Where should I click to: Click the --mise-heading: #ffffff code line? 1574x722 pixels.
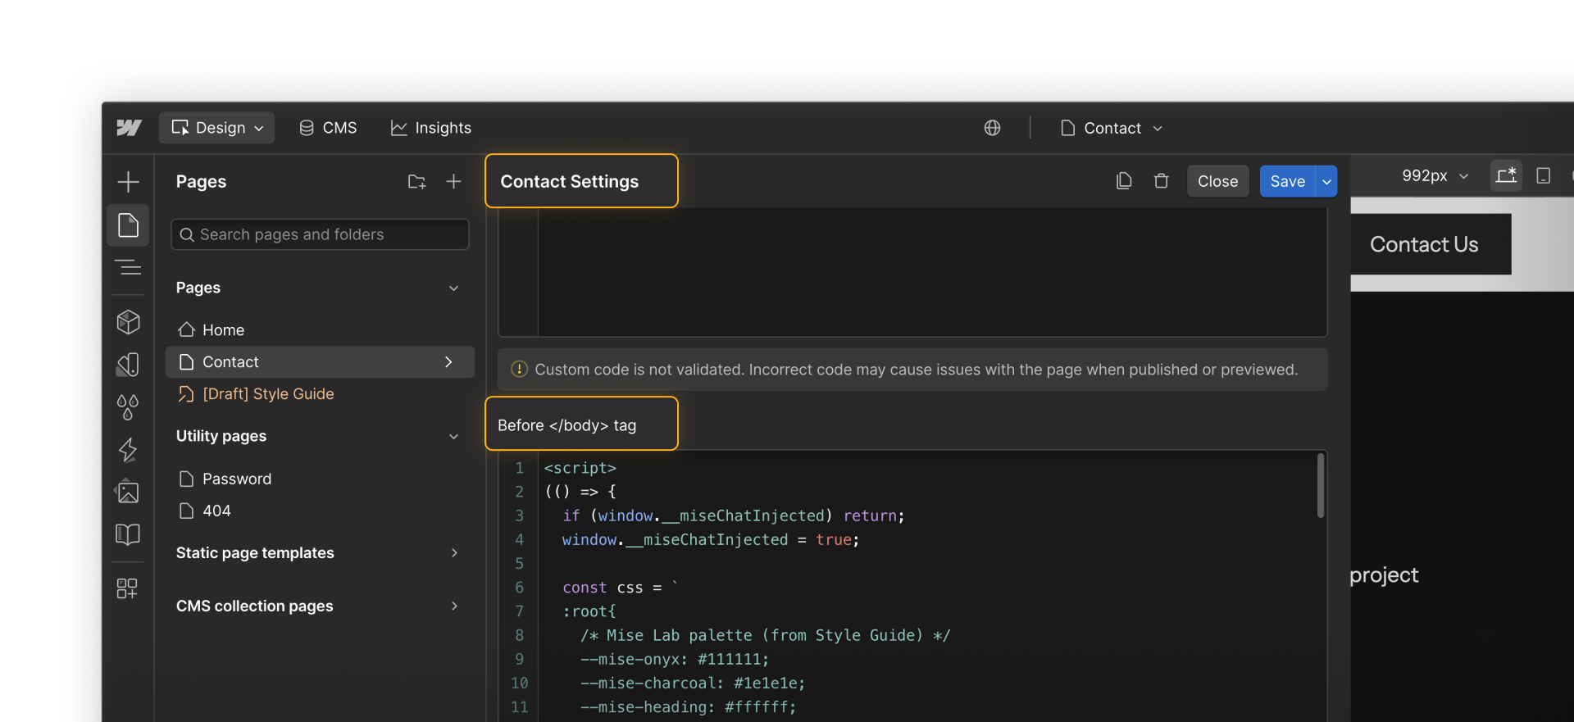pos(688,707)
